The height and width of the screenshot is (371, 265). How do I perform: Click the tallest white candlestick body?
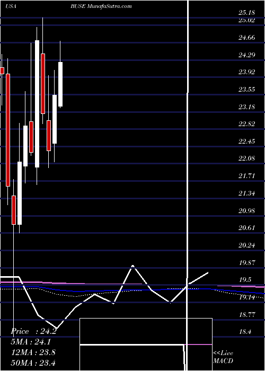click(x=37, y=104)
